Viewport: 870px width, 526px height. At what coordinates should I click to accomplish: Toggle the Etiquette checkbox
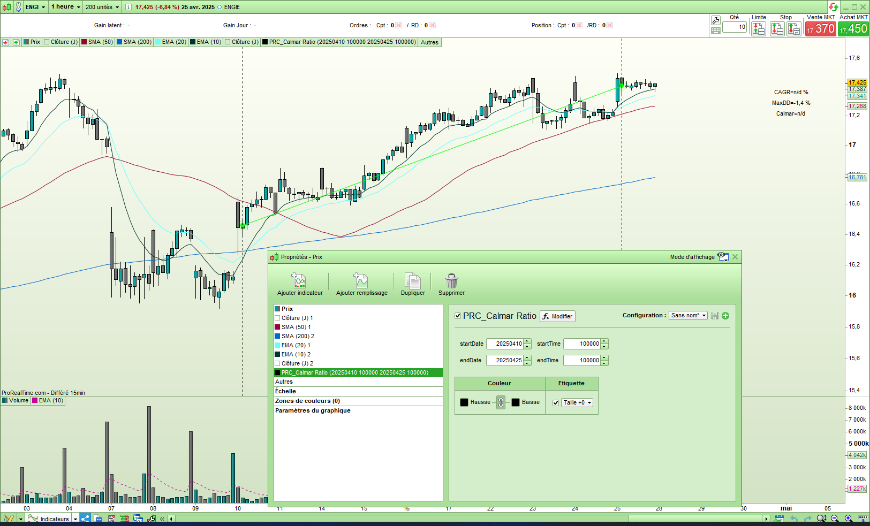(556, 403)
